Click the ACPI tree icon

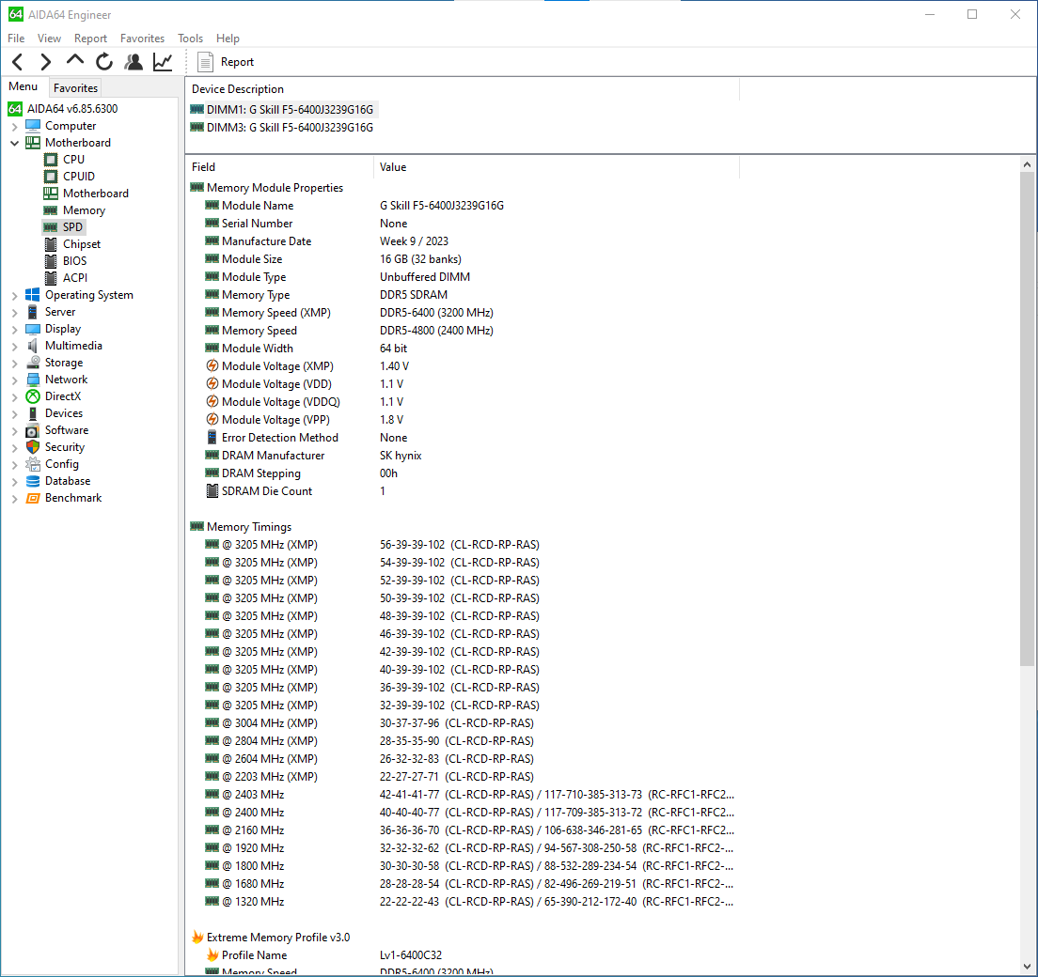point(51,278)
